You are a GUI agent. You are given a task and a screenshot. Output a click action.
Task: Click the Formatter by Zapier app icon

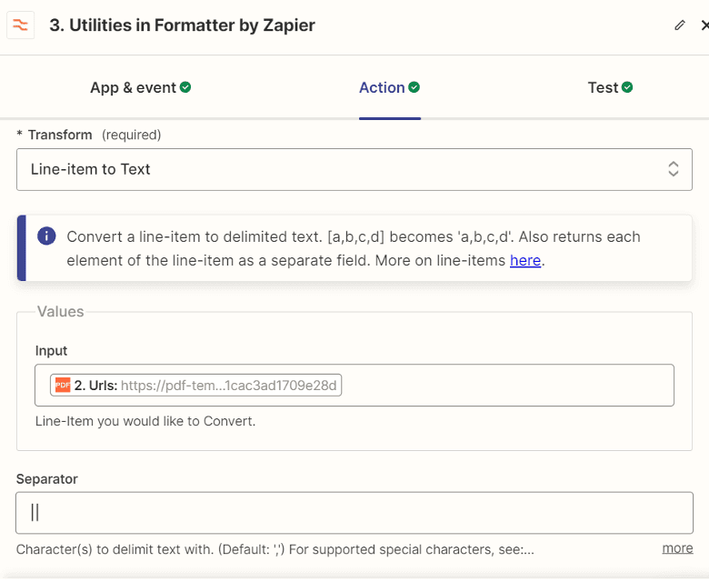coord(20,25)
